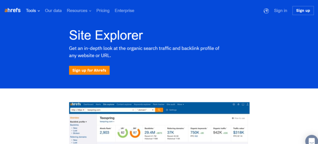Image resolution: width=318 pixels, height=144 pixels.
Task: Click the ahrefs logo inside the preview screenshot
Action: [x=76, y=104]
